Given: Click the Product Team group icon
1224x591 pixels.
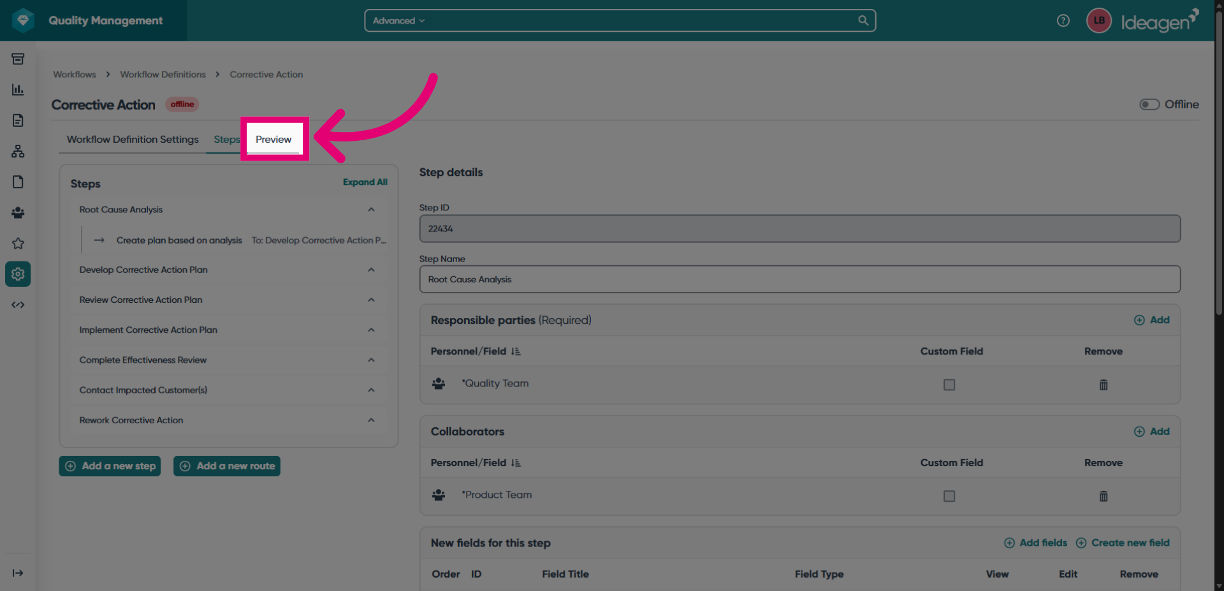Looking at the screenshot, I should (439, 495).
